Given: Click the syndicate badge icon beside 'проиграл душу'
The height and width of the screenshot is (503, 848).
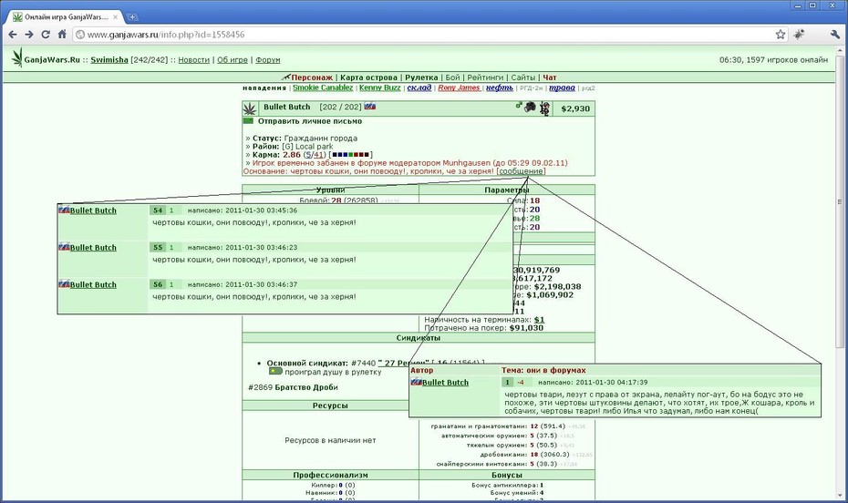Looking at the screenshot, I should tap(275, 371).
